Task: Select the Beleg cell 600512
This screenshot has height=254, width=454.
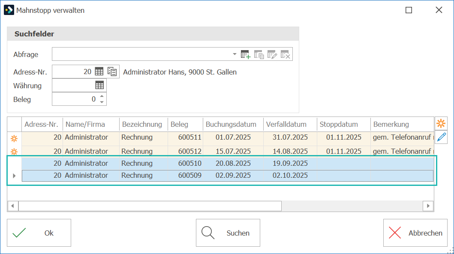Action: coord(185,151)
